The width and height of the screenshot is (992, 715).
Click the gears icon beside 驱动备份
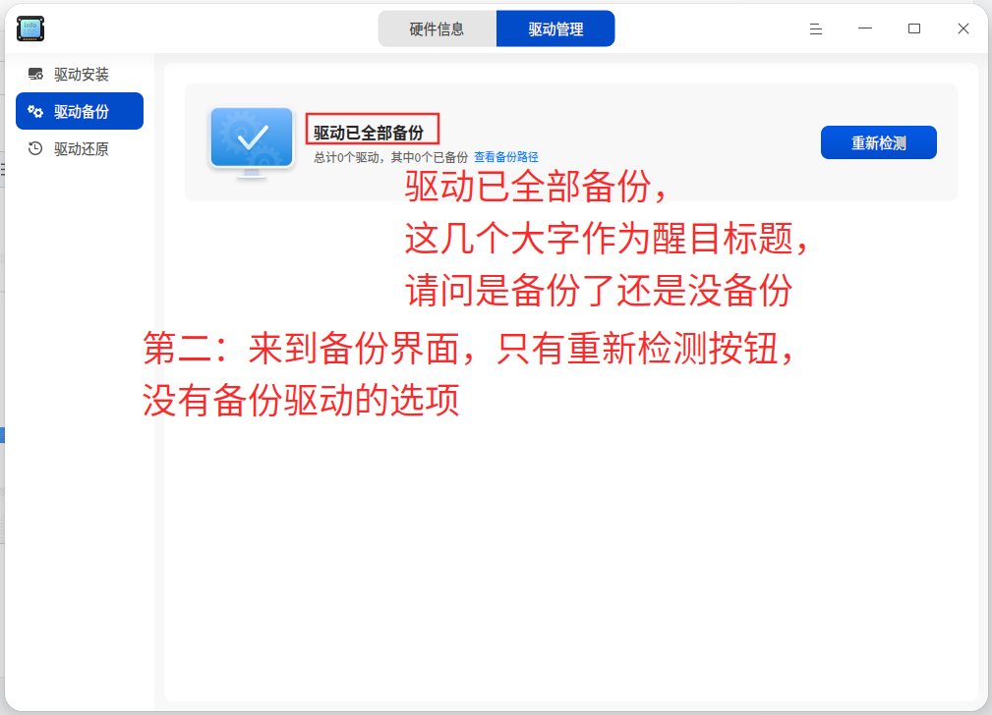point(35,111)
